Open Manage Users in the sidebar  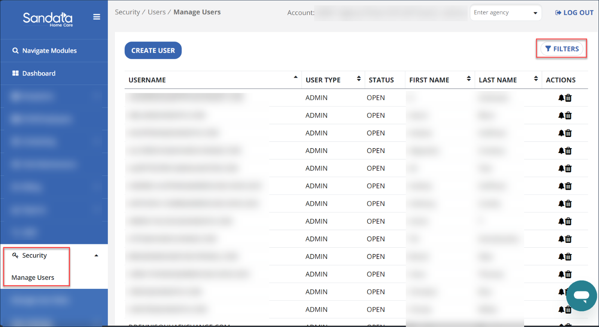pyautogui.click(x=33, y=278)
